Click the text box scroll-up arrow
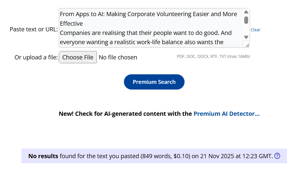Screen dimensions: 298x171 246,12
